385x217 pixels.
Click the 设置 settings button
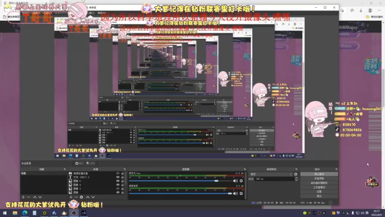319,191
